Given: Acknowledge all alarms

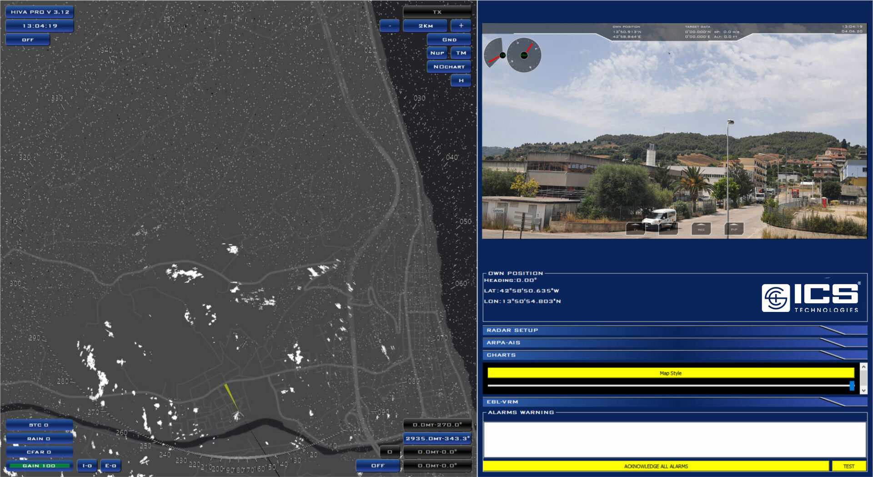Looking at the screenshot, I should pyautogui.click(x=656, y=466).
